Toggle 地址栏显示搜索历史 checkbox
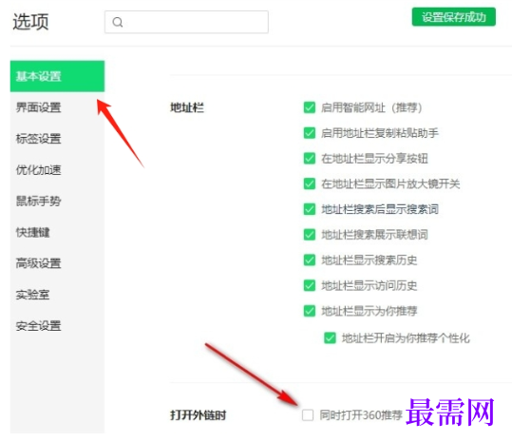The height and width of the screenshot is (442, 512). (310, 260)
